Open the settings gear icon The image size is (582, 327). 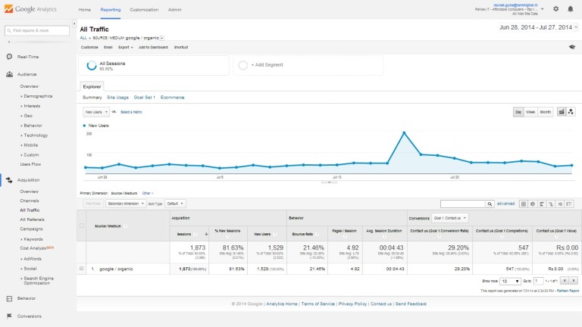coord(555,9)
